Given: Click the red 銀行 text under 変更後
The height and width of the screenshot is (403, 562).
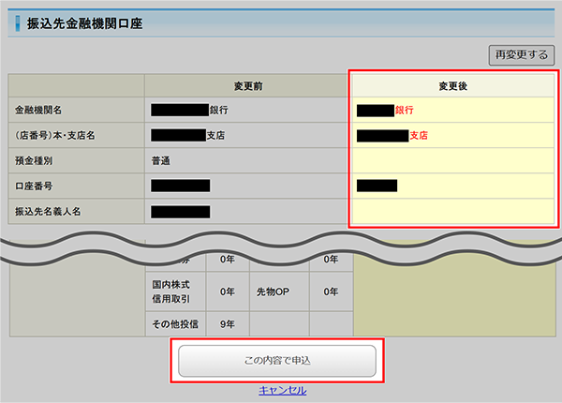Looking at the screenshot, I should (404, 110).
